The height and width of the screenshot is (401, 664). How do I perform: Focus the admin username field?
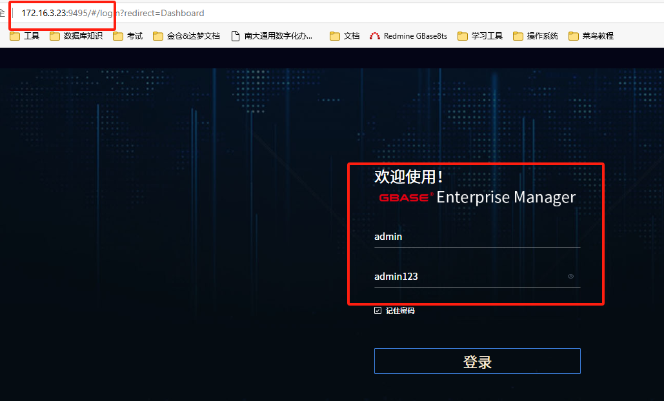(476, 237)
